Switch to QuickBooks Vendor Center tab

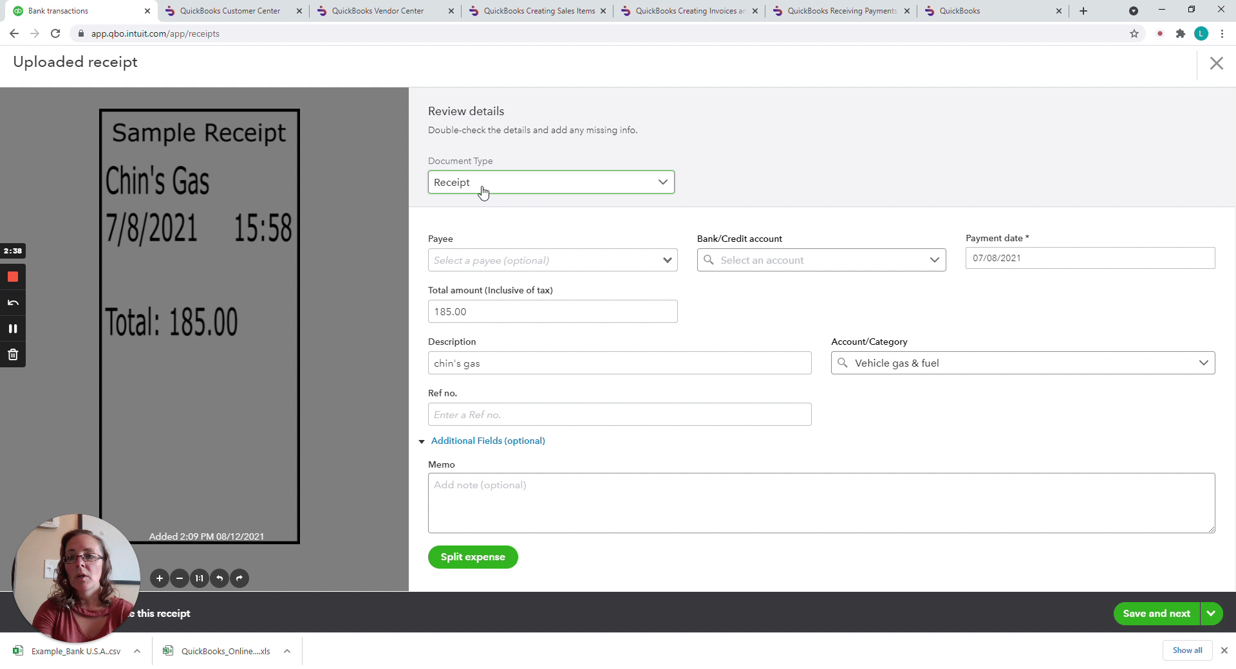pyautogui.click(x=378, y=11)
